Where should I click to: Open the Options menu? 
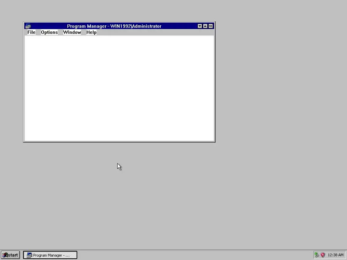[49, 32]
